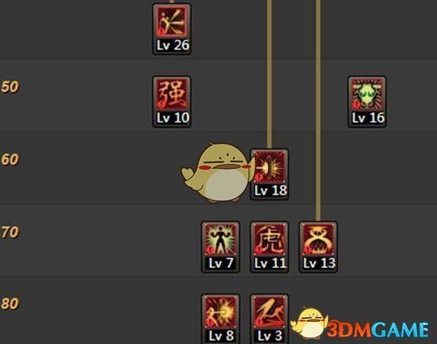Viewport: 437px width, 344px height.
Task: Click the level 70 row label
Action: (x=10, y=232)
